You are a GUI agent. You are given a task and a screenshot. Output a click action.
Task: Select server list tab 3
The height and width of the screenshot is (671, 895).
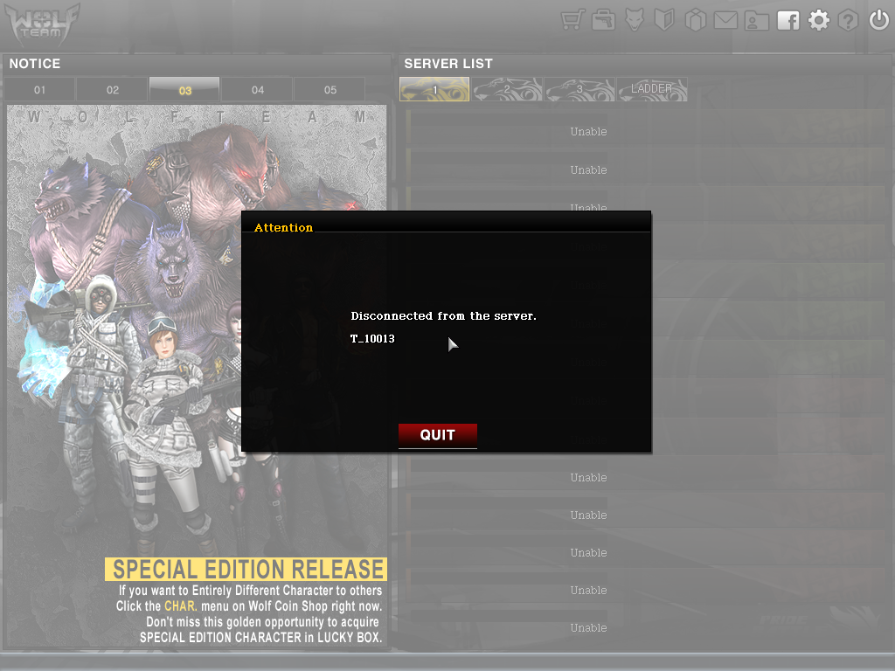pyautogui.click(x=579, y=90)
